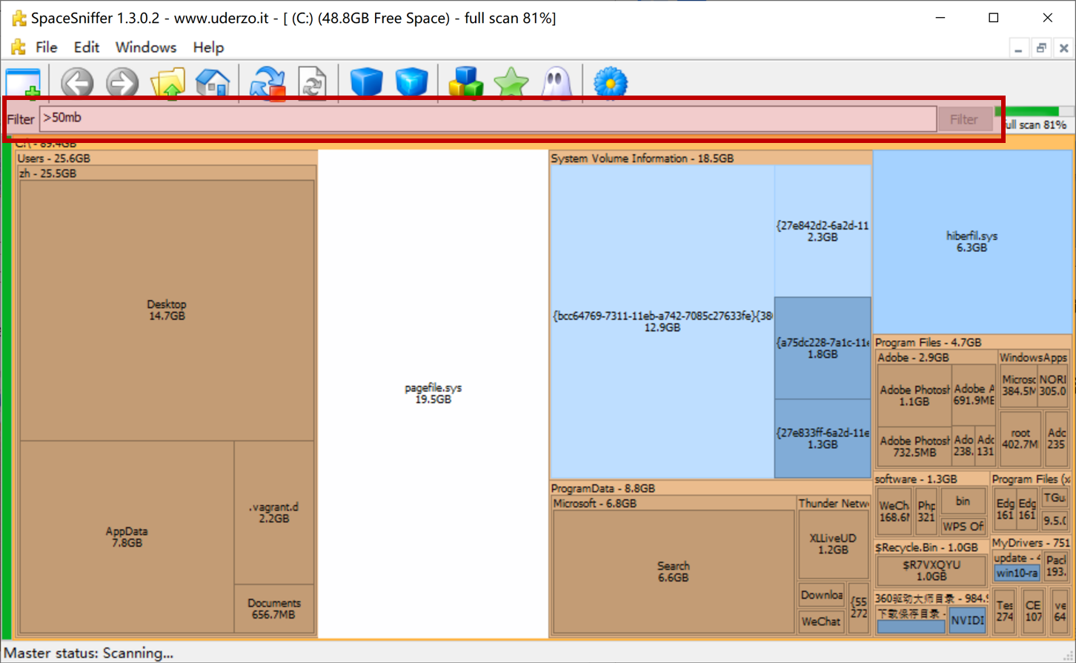Click the MyDrivers header
The width and height of the screenshot is (1076, 663).
[x=1030, y=543]
